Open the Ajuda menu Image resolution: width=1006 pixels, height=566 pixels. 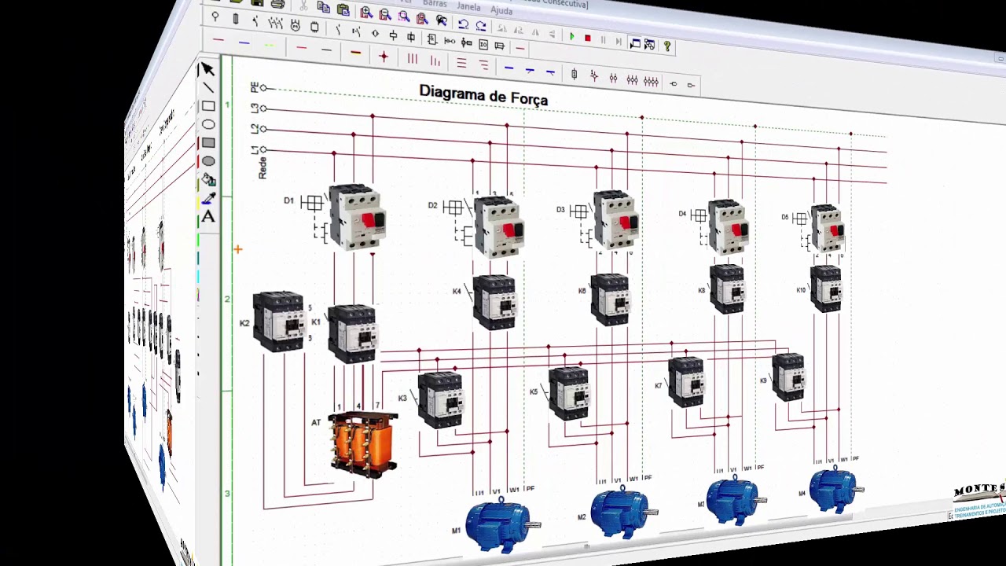(501, 10)
